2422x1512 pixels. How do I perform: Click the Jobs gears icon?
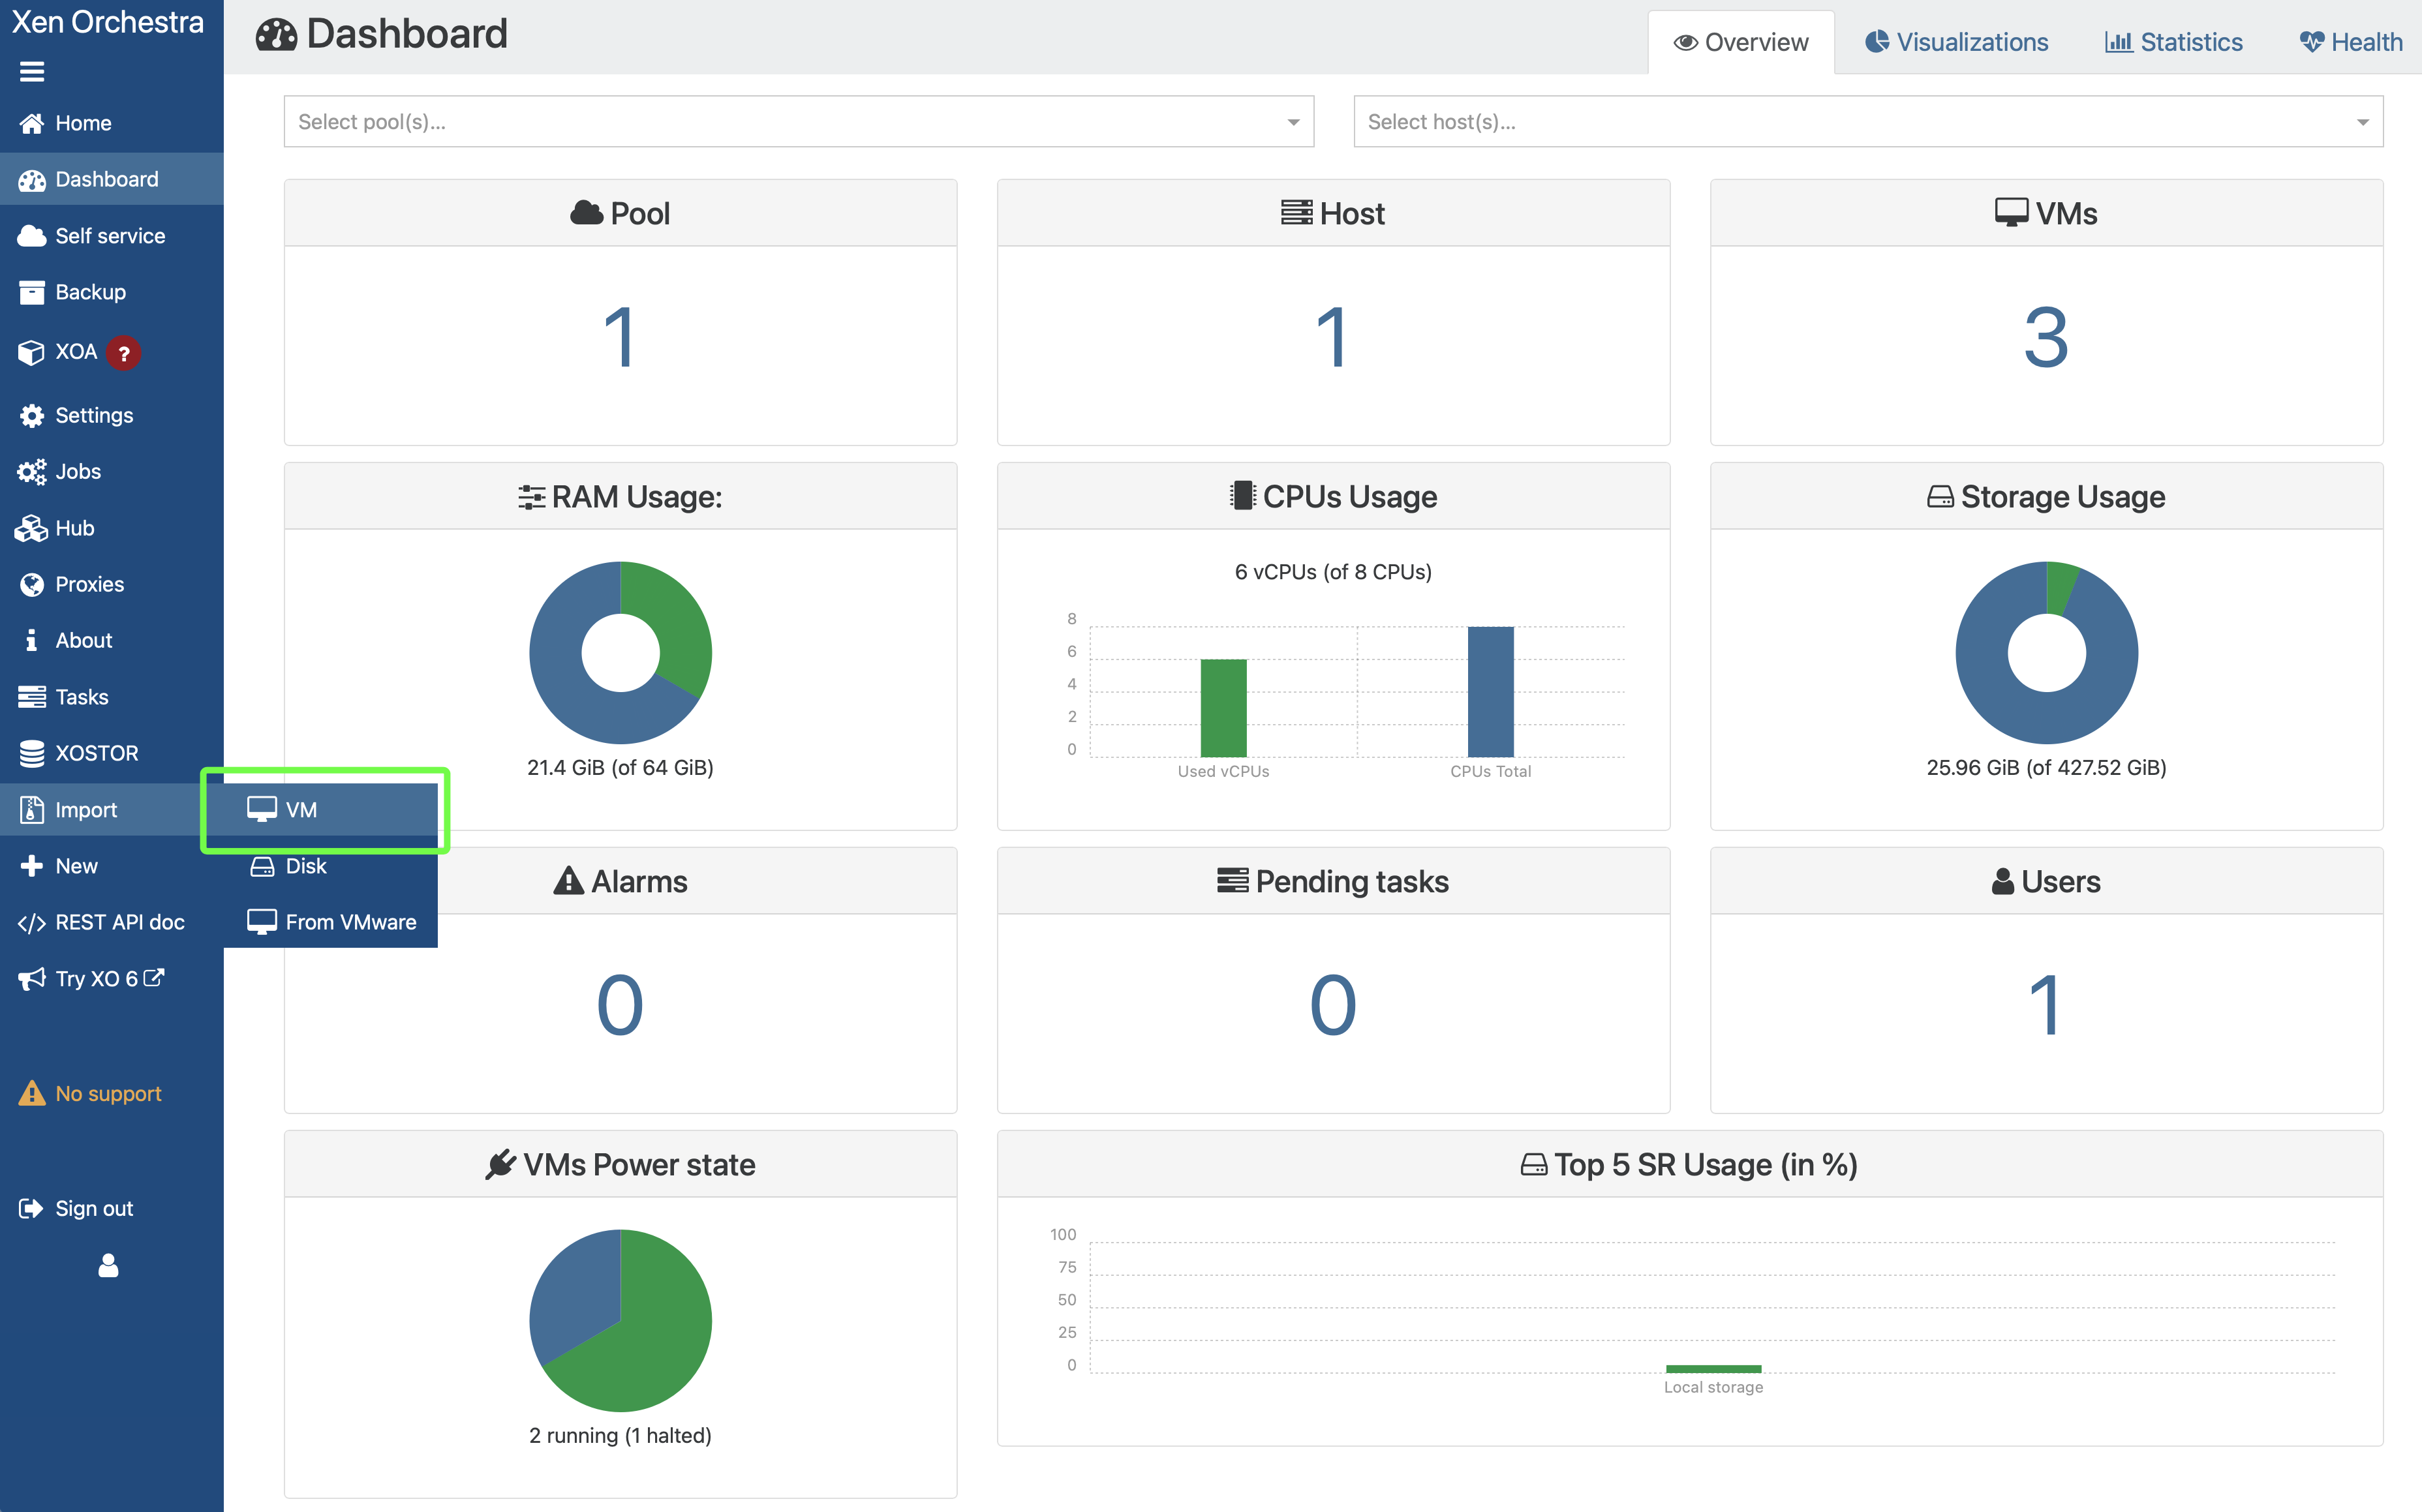(x=32, y=472)
